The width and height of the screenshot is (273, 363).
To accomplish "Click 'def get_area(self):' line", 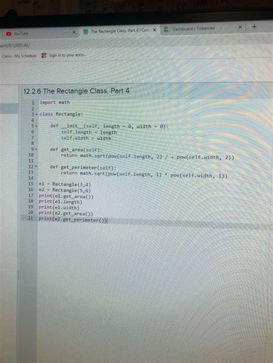I will [76, 150].
